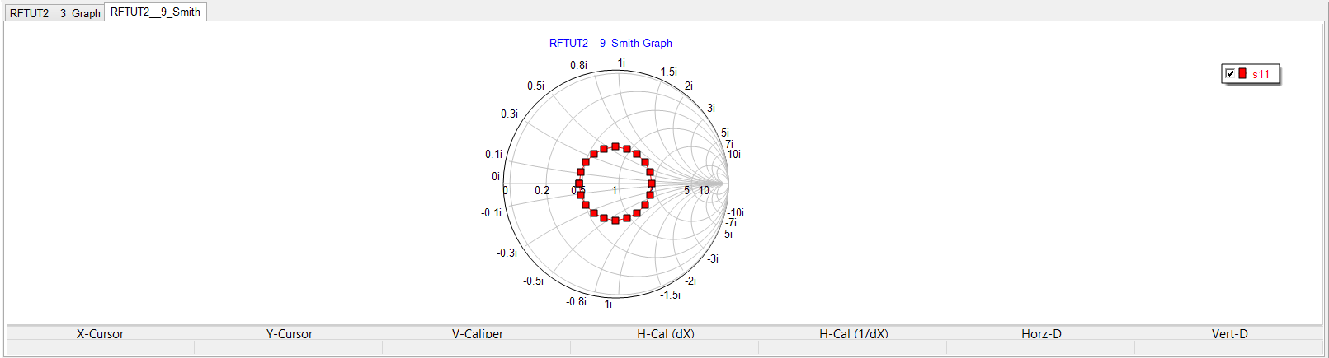Click the -0.3i reactance label

507,253
